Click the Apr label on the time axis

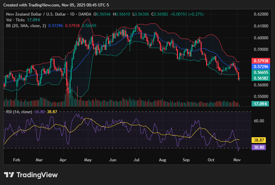pos(63,159)
